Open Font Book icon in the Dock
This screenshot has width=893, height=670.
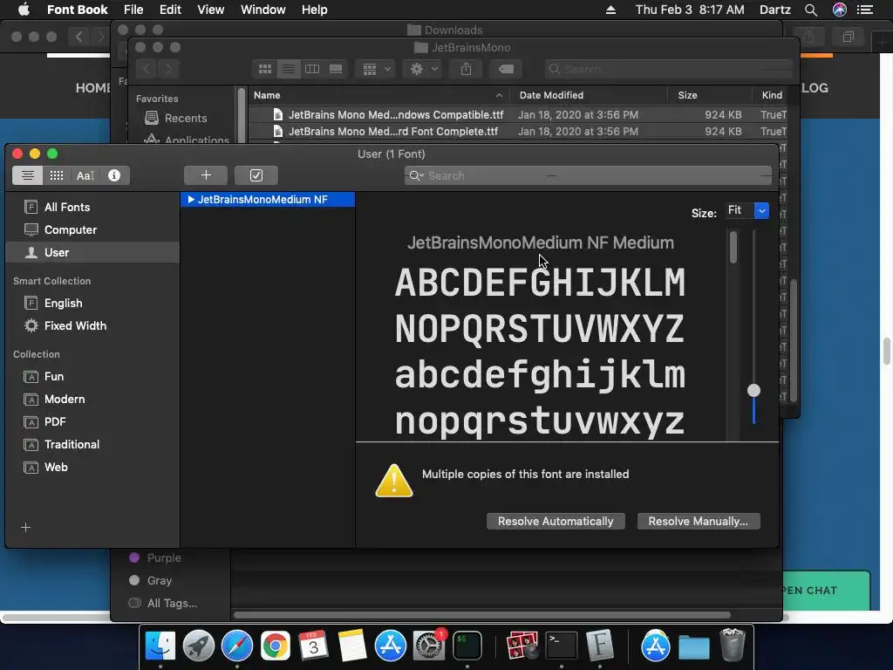[600, 646]
